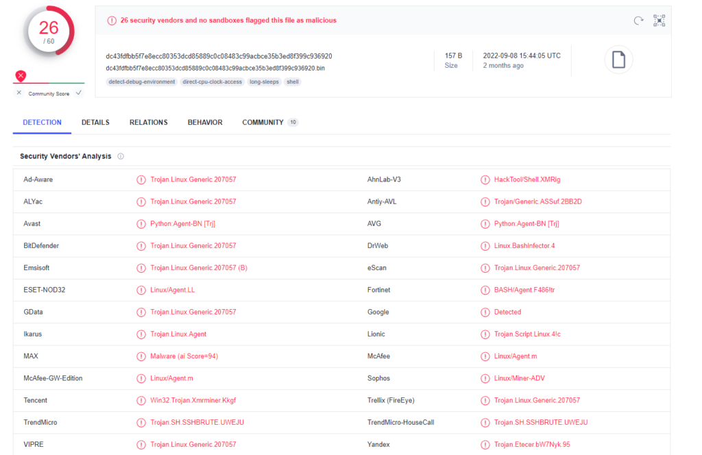Click the shell tag
The width and height of the screenshot is (702, 455).
[x=292, y=82]
